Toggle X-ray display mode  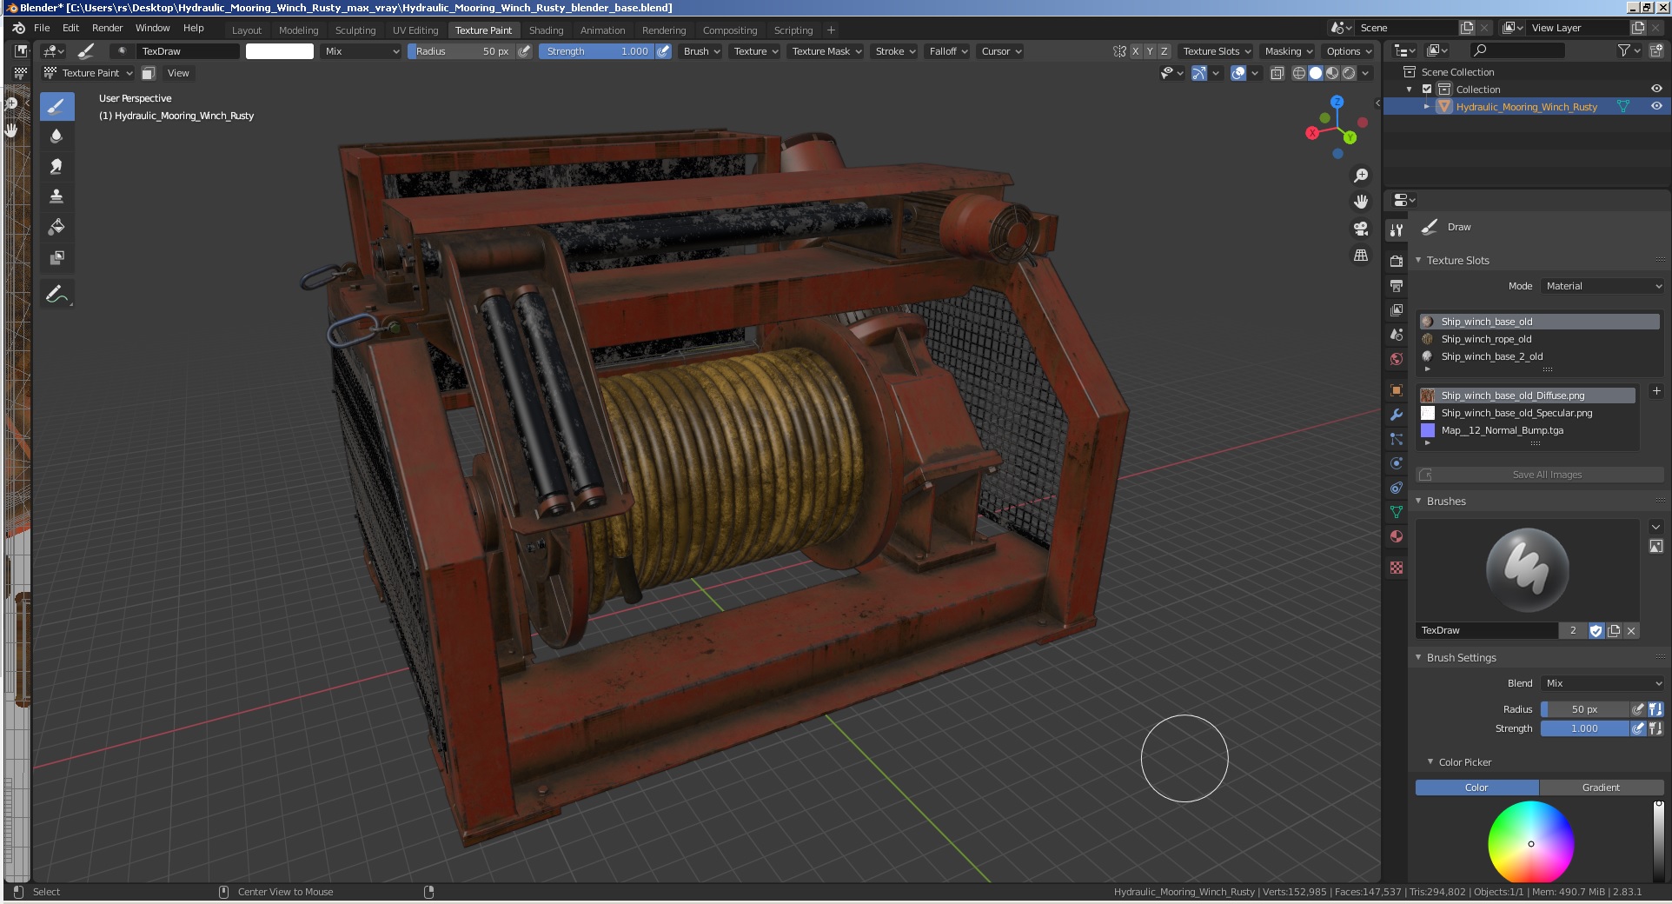[x=1277, y=73]
